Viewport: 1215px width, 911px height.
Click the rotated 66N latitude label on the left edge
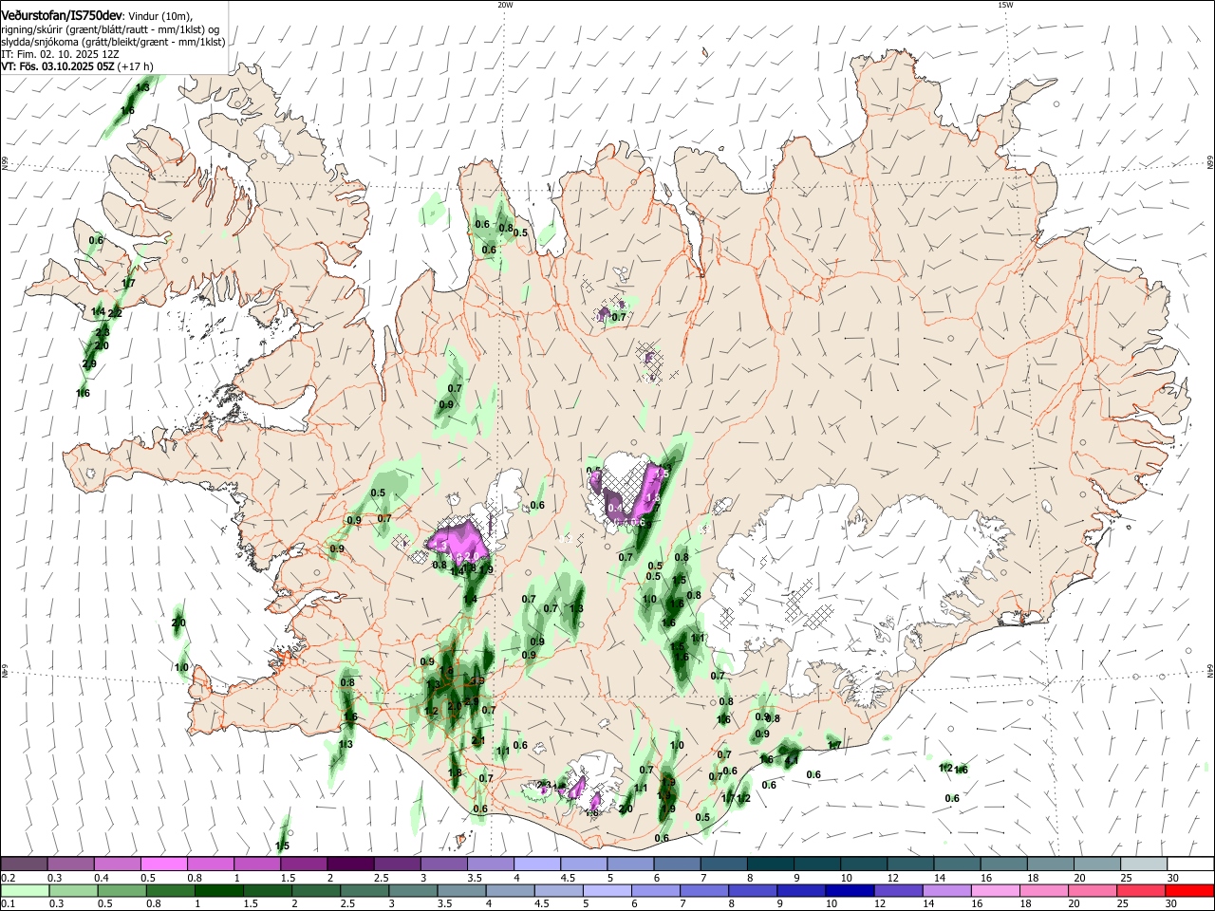5,162
